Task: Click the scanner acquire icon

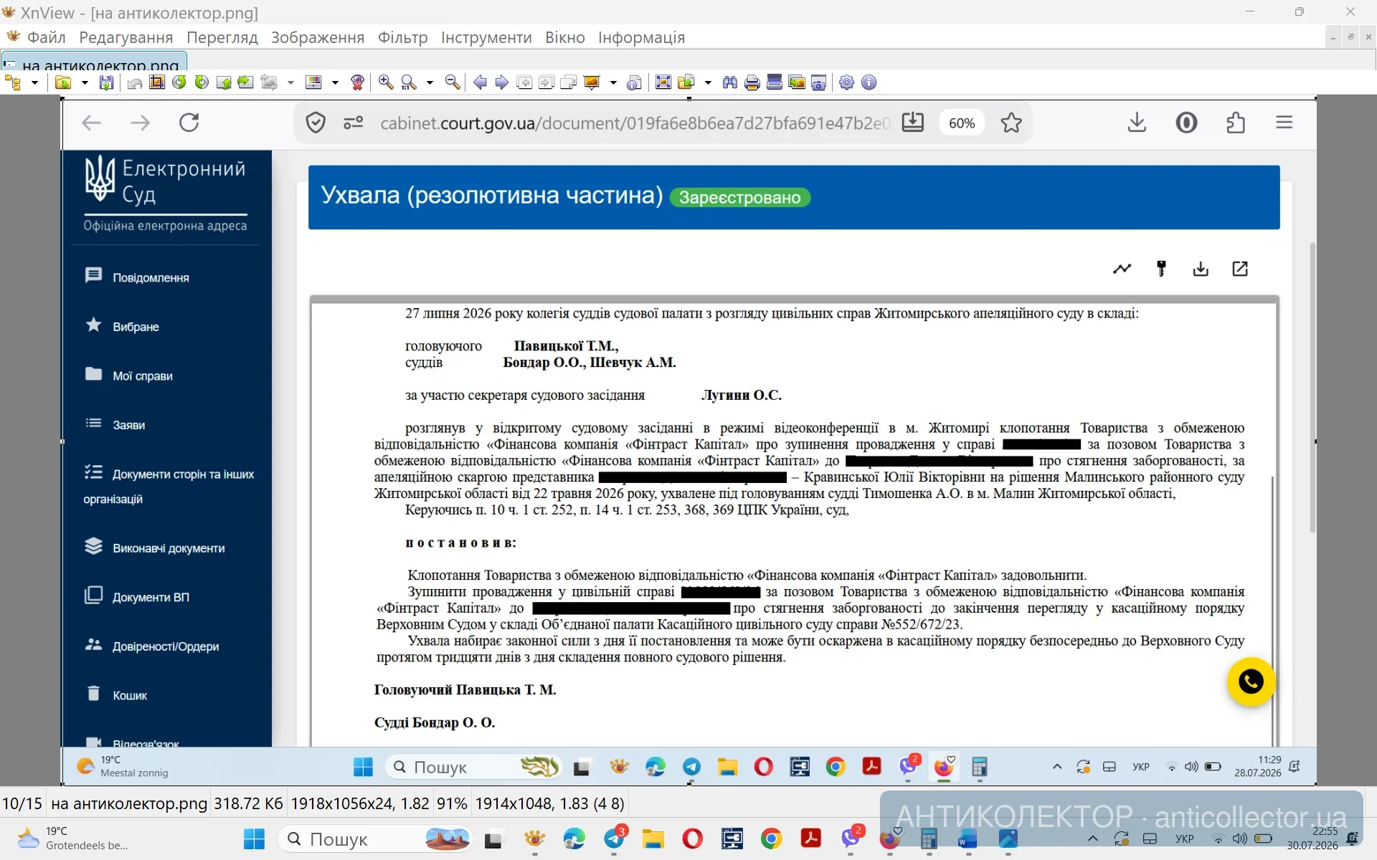Action: point(775,82)
